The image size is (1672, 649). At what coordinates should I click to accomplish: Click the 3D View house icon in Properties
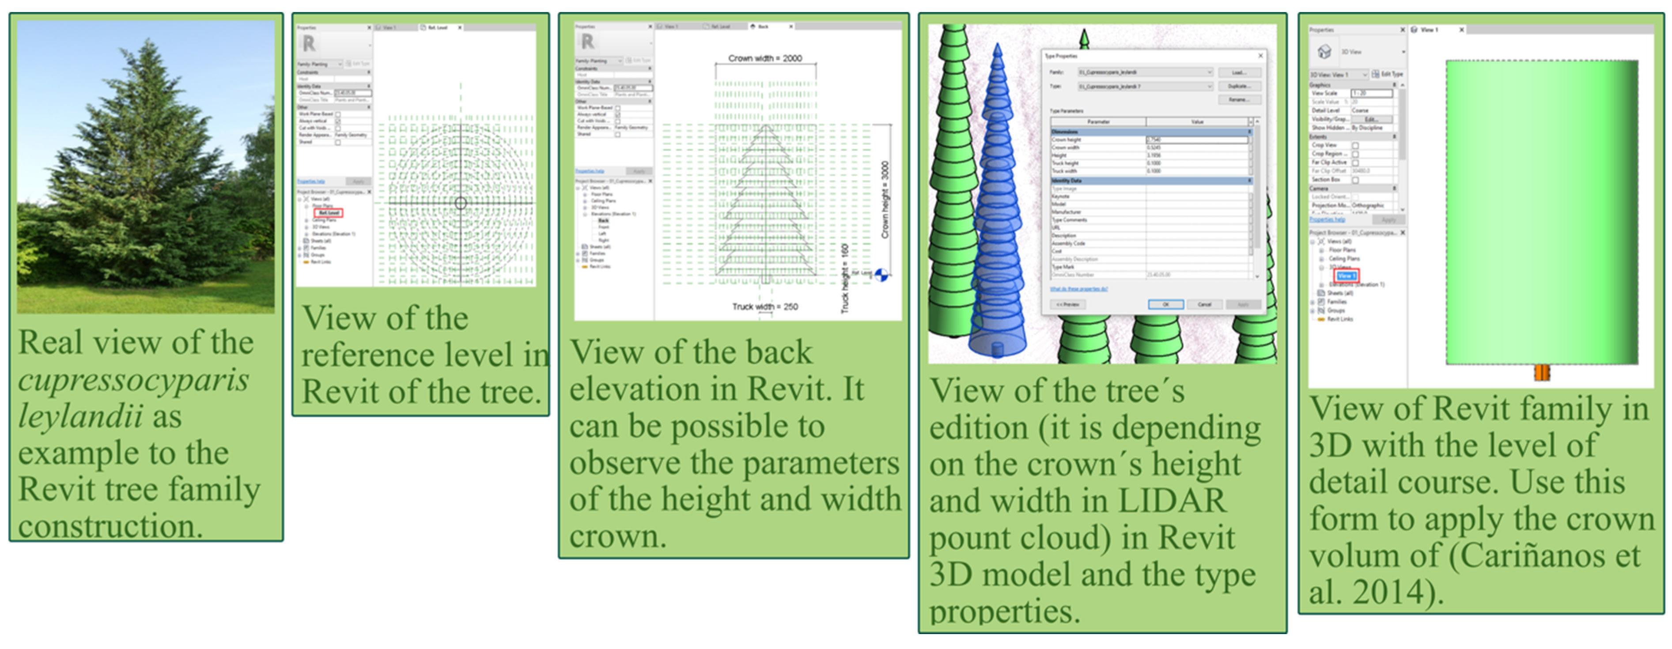[1325, 51]
